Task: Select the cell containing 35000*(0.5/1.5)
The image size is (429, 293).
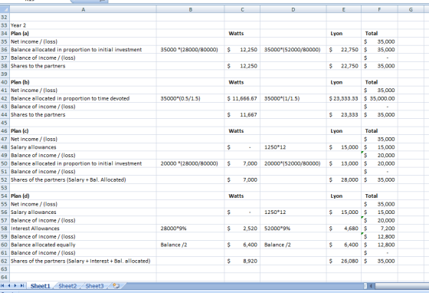Action: coord(191,98)
